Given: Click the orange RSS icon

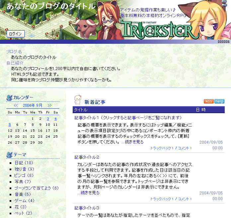Looking at the screenshot, I should [x=209, y=101].
